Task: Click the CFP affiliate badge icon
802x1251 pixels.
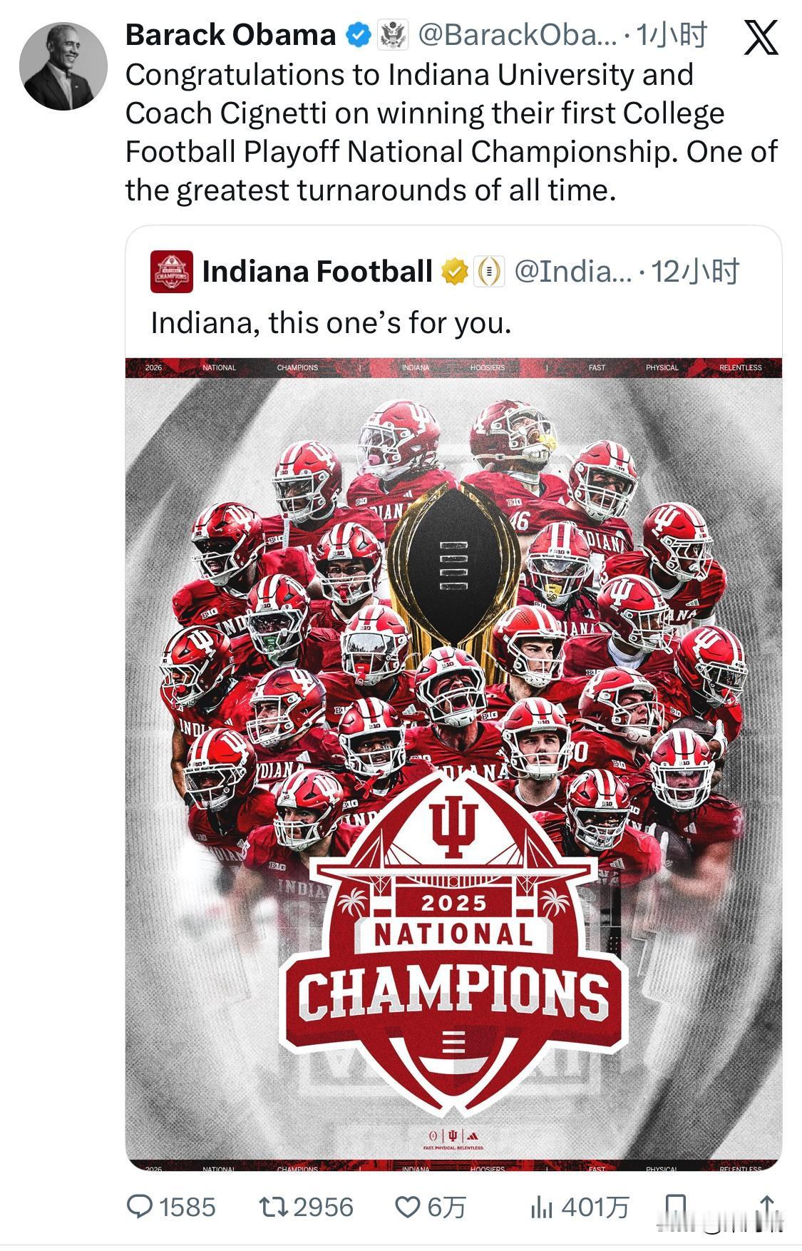Action: coord(489,272)
